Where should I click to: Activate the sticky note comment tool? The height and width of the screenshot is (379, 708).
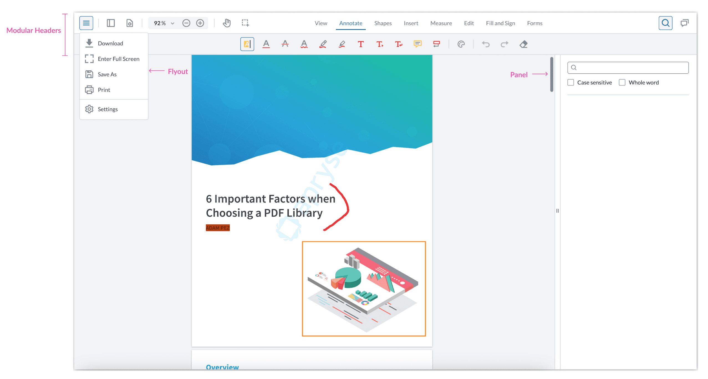pos(417,44)
